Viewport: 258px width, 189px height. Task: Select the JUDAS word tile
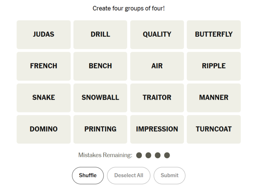click(x=44, y=34)
